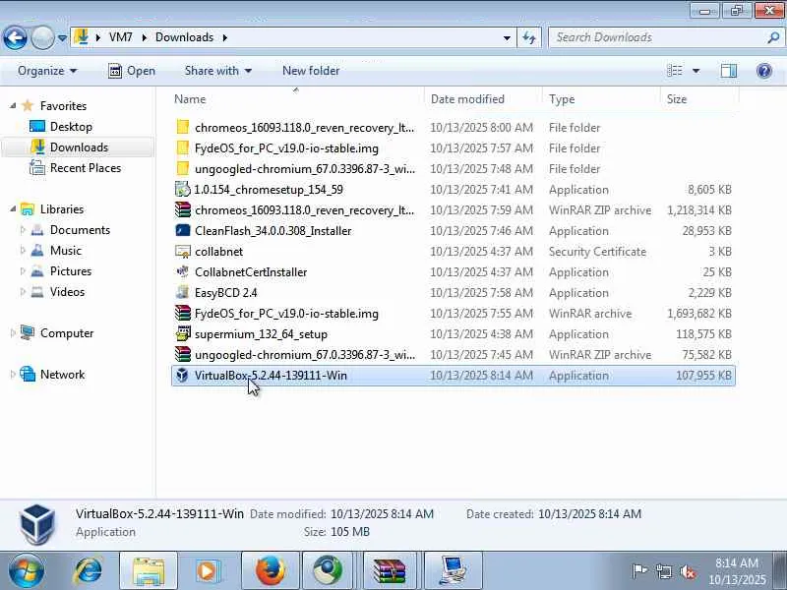Select ungoogled-chromium WinRAR ZIP archive icon
Screen dimensions: 787x590
[x=183, y=354]
